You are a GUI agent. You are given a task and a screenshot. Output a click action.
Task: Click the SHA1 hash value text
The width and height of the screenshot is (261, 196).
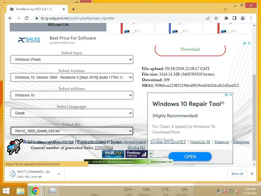[x=197, y=85]
